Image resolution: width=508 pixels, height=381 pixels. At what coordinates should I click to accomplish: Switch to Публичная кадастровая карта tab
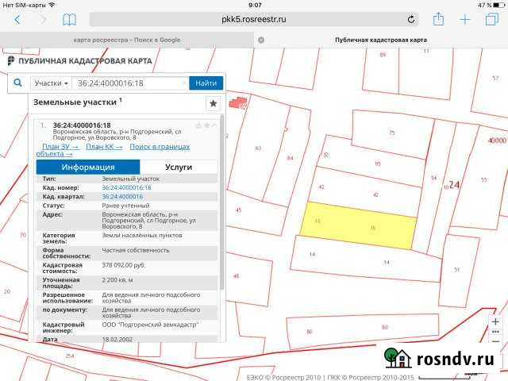(x=381, y=40)
